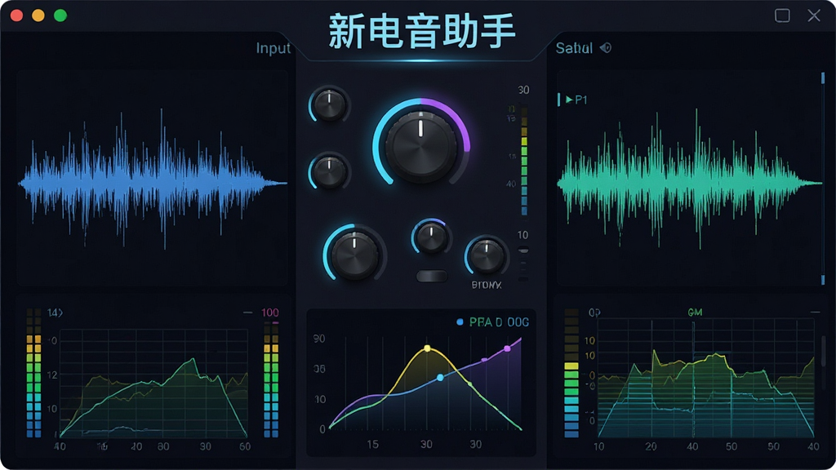Click the 90 axis label on the curve graph
This screenshot has height=470, width=836.
[x=319, y=339]
